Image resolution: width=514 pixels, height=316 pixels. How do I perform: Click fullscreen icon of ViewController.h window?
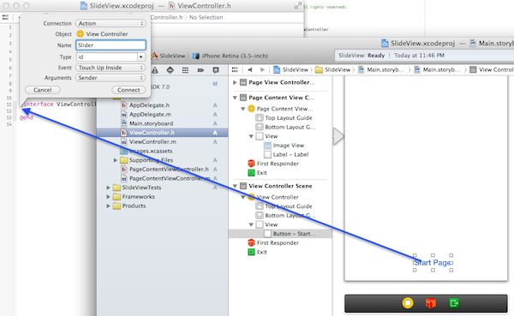click(298, 5)
